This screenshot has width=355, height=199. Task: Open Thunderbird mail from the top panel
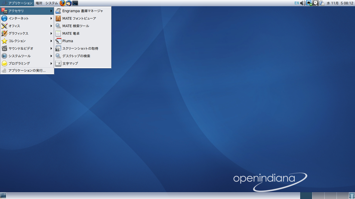click(x=69, y=3)
